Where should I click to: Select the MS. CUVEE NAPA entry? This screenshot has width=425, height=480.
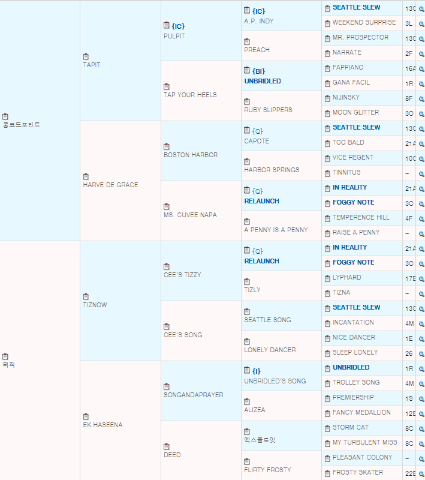coord(190,215)
